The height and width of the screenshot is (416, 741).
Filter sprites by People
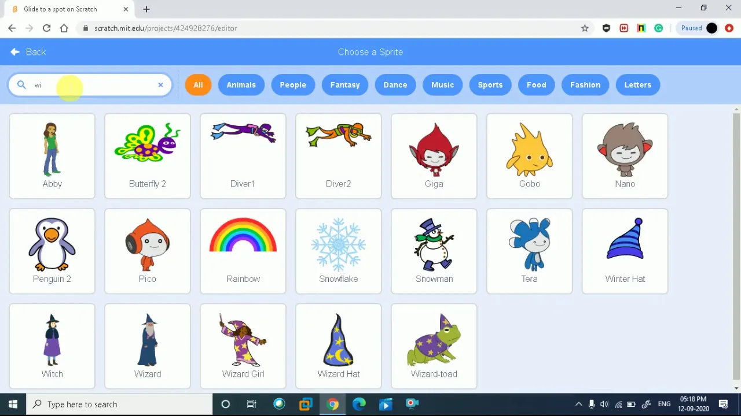click(x=293, y=85)
